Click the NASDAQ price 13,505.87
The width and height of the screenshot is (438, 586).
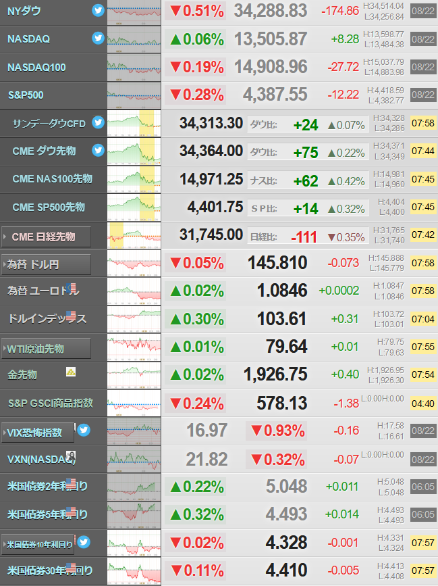click(x=271, y=39)
